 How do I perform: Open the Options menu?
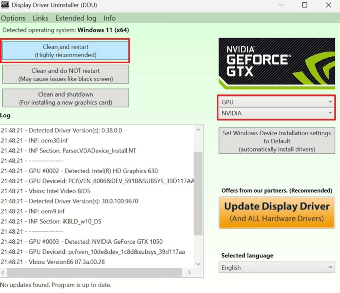coord(13,18)
